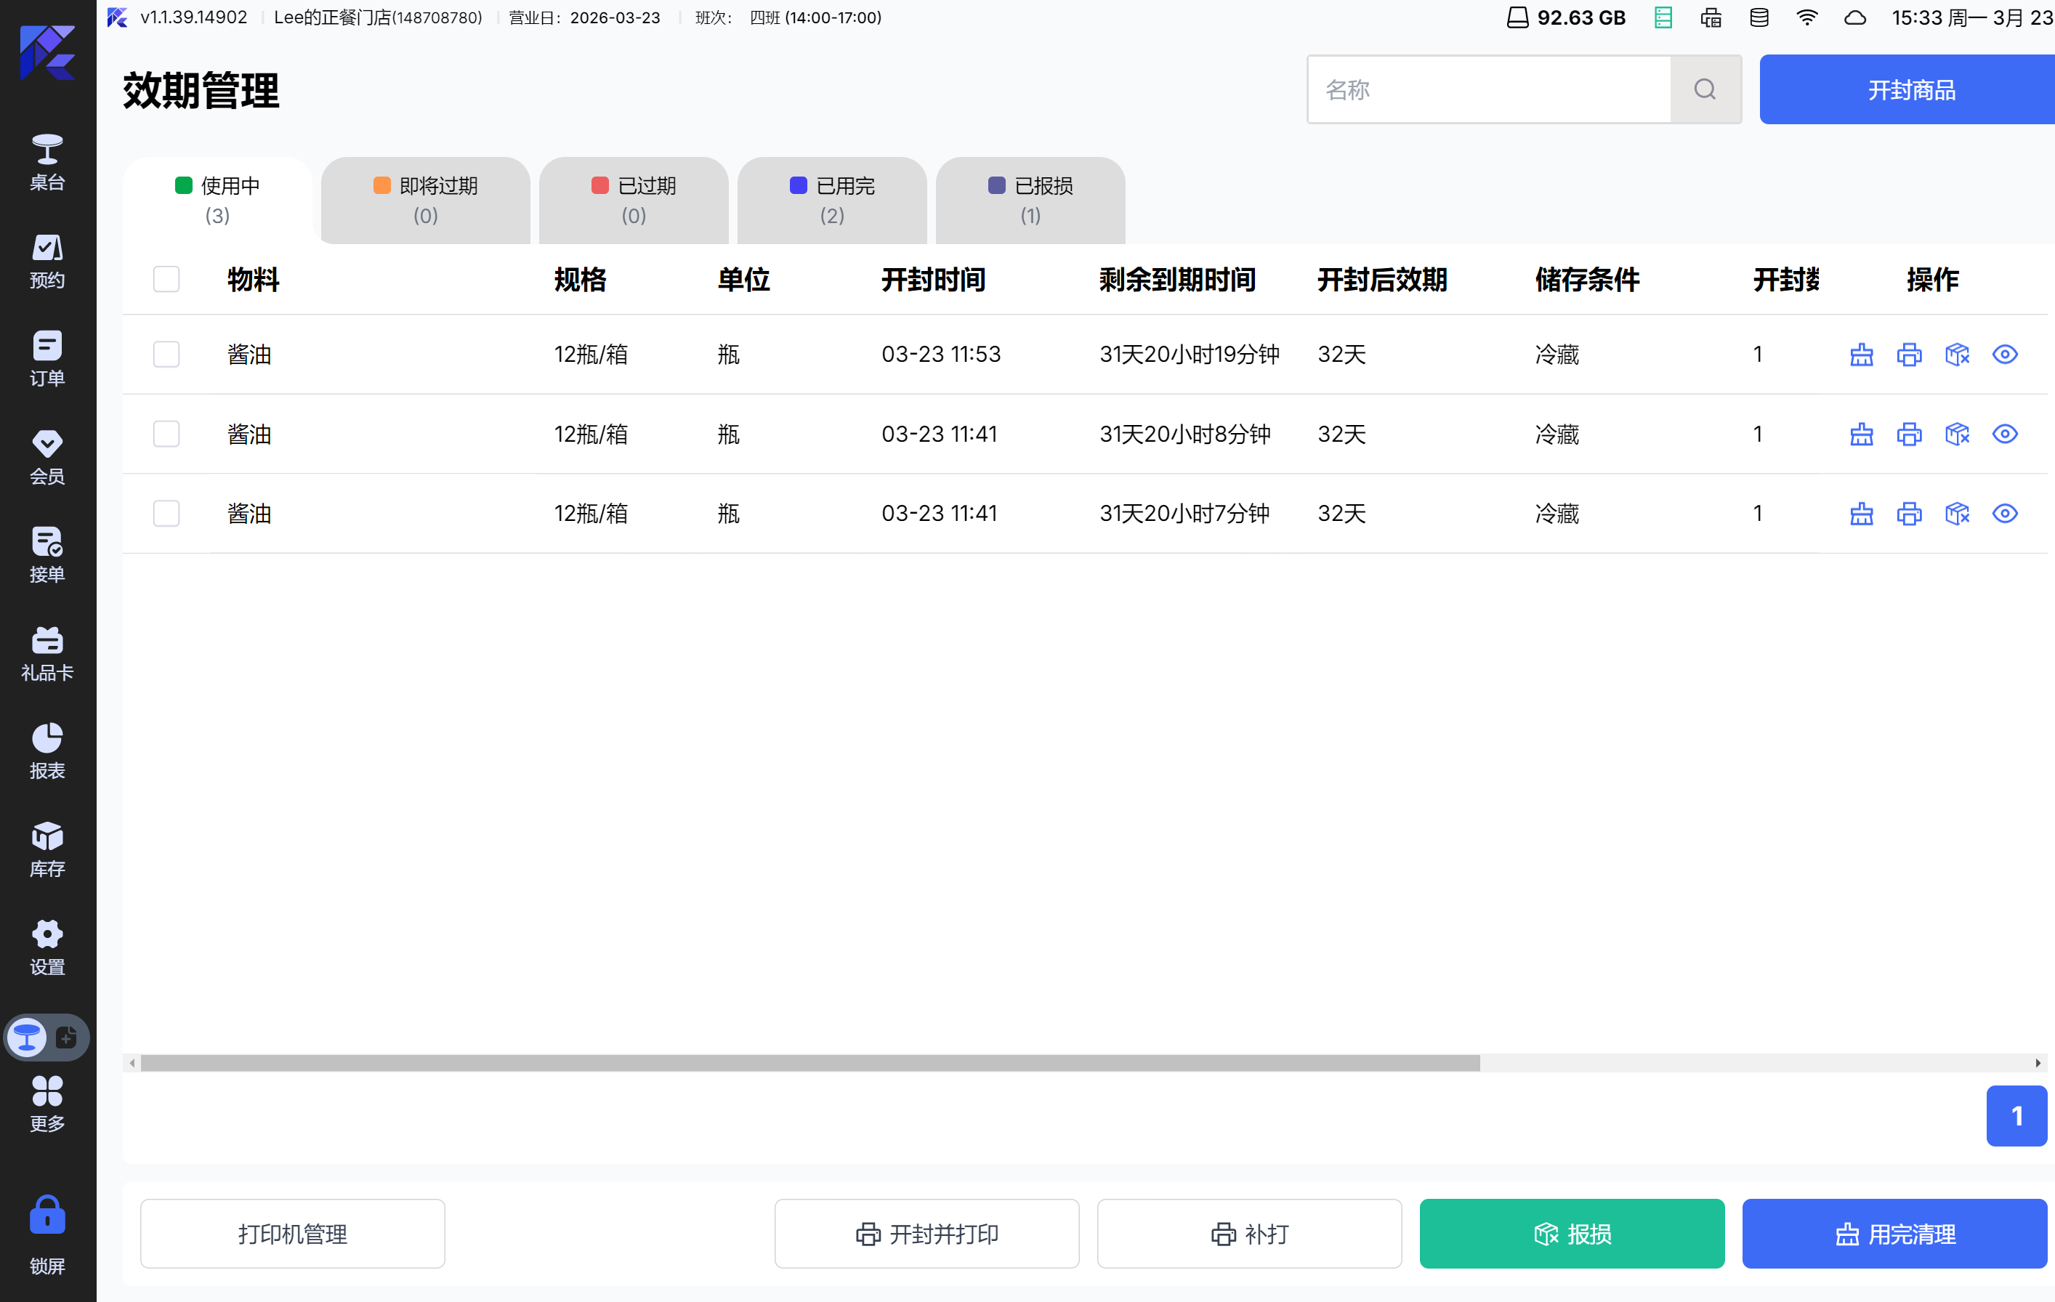Click the search magnifier icon

[x=1705, y=89]
